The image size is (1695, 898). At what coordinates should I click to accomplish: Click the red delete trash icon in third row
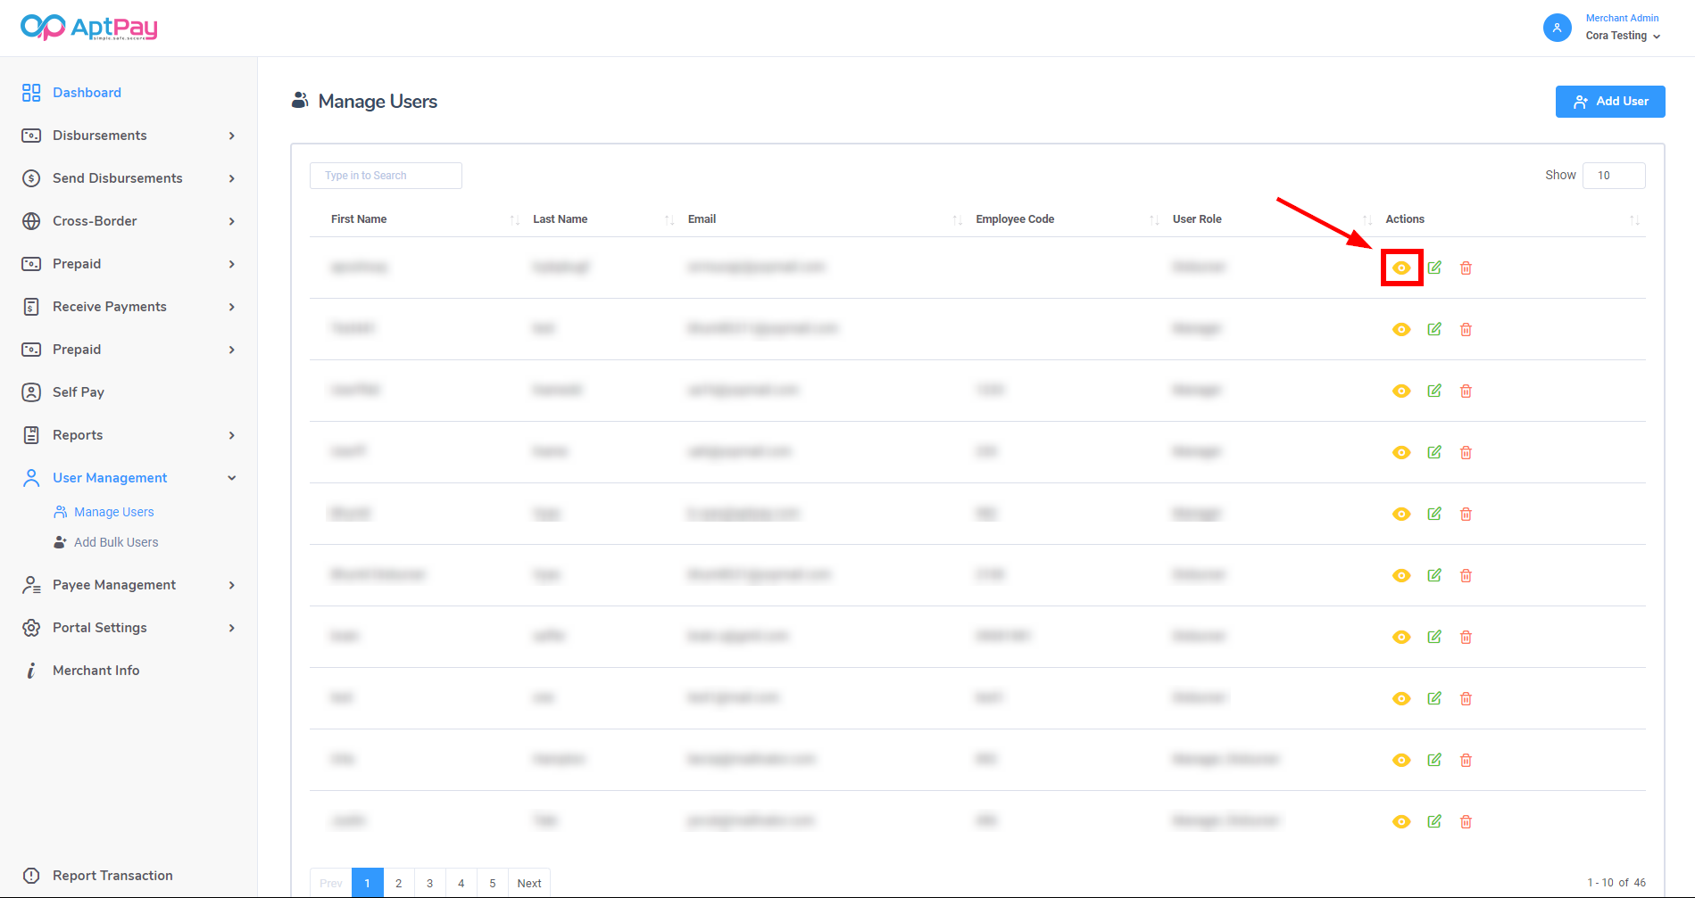coord(1466,391)
